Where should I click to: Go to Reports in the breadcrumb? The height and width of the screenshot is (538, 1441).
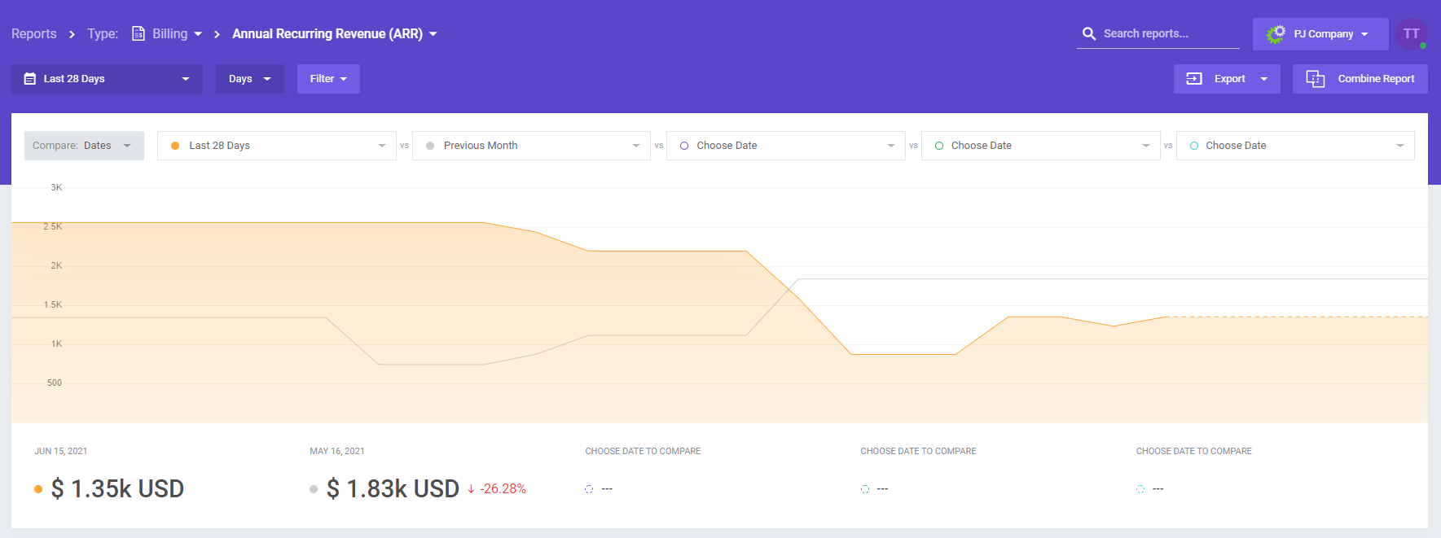(x=34, y=33)
